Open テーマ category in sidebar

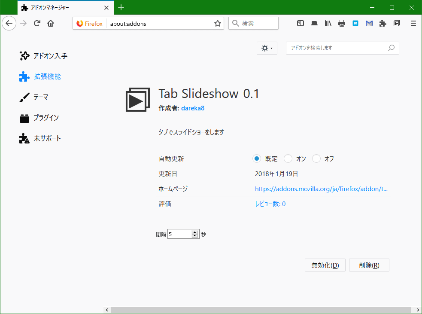click(x=34, y=97)
